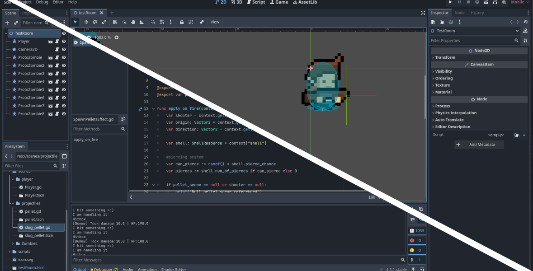Toggle distraction-free mode icon
The height and width of the screenshot is (271, 533).
click(423, 13)
